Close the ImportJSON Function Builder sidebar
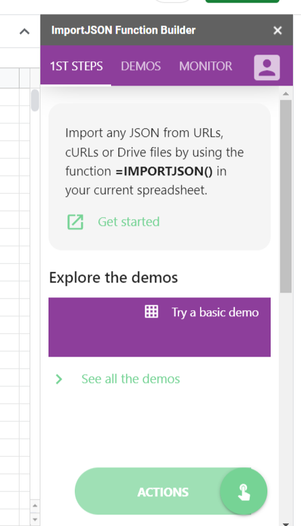 pyautogui.click(x=277, y=30)
